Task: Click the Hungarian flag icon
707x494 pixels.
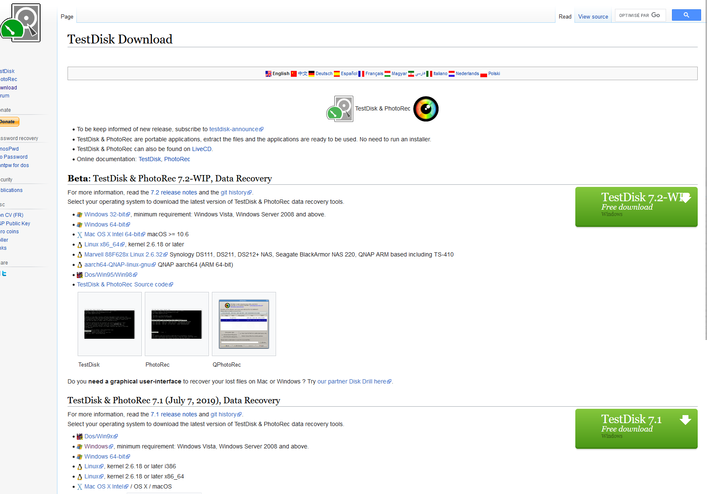Action: click(387, 74)
